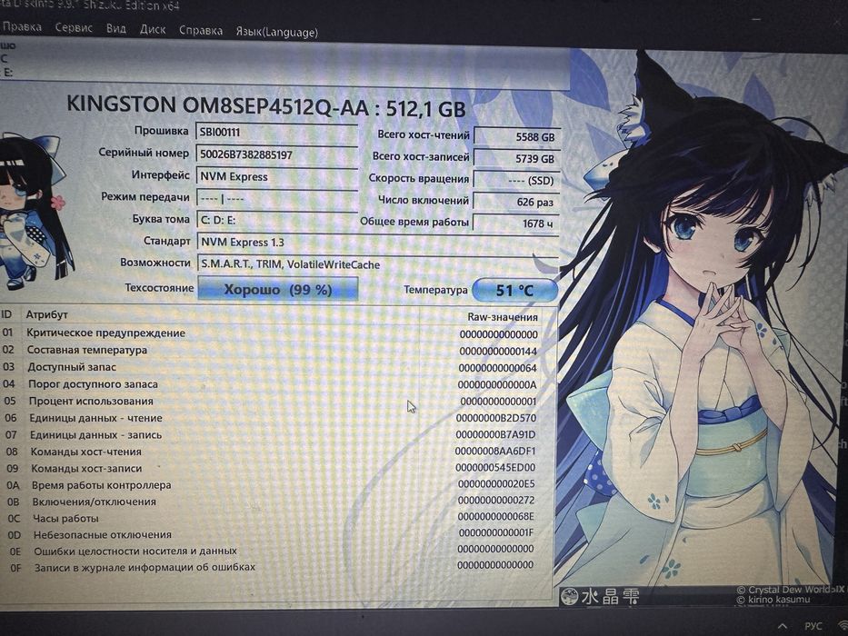
Task: Open the Вид menu
Action: 115,28
